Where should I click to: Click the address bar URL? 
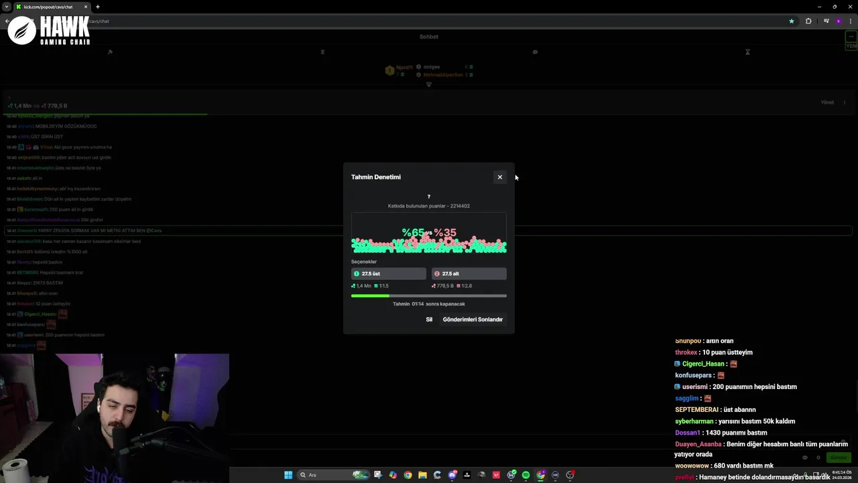point(99,21)
